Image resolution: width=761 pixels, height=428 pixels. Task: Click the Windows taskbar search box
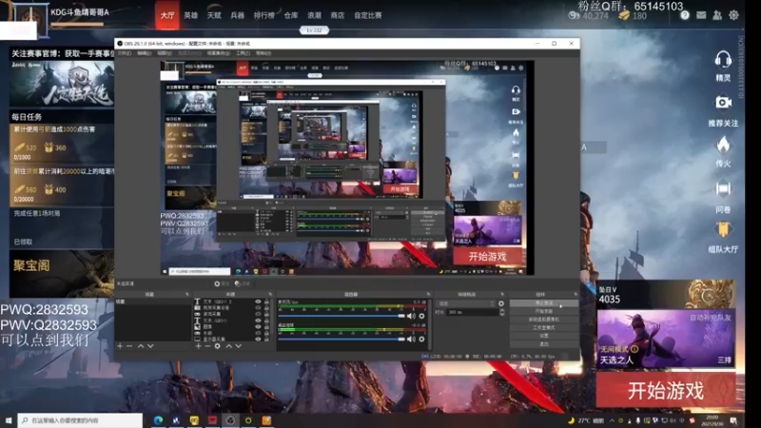point(80,420)
